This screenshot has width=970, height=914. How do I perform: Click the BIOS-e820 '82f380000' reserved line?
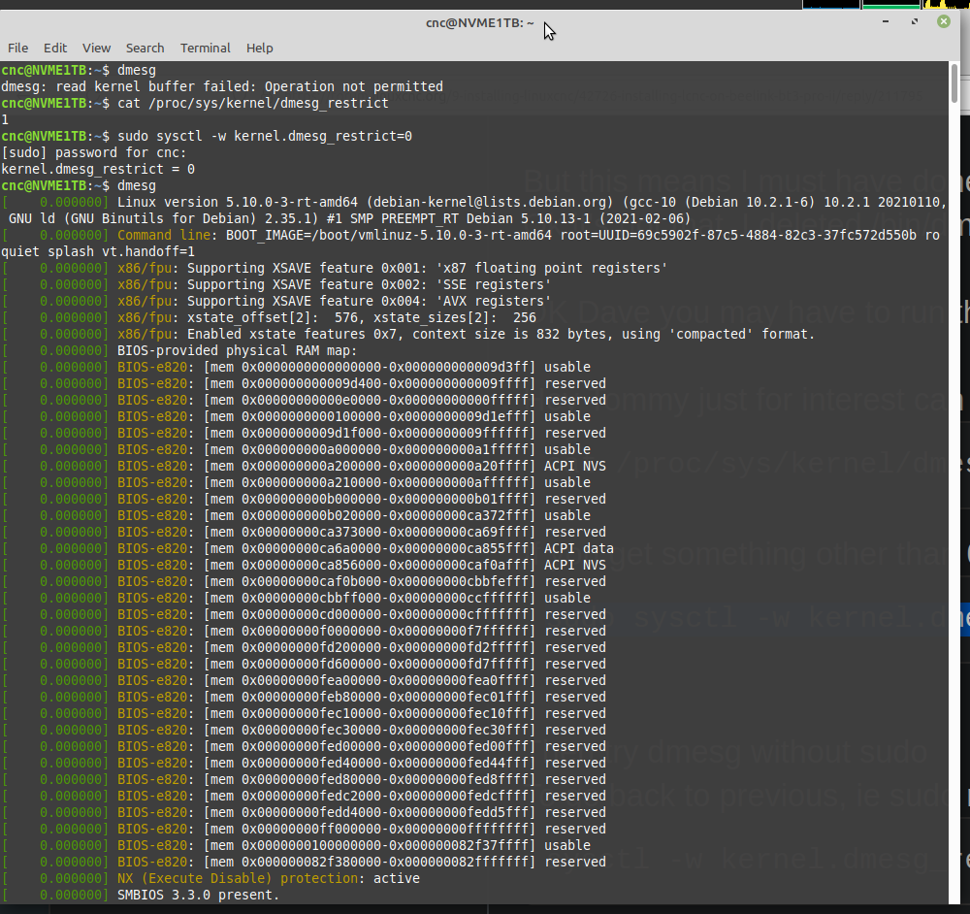coord(304,862)
